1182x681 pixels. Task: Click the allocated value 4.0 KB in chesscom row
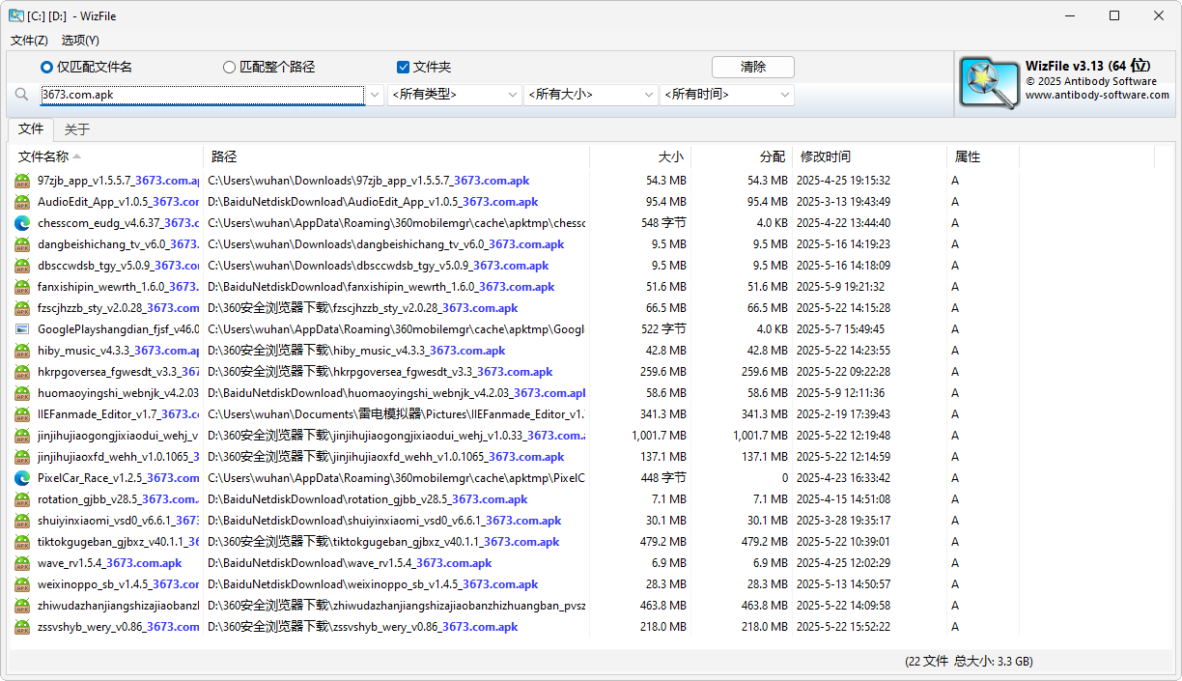coord(770,223)
